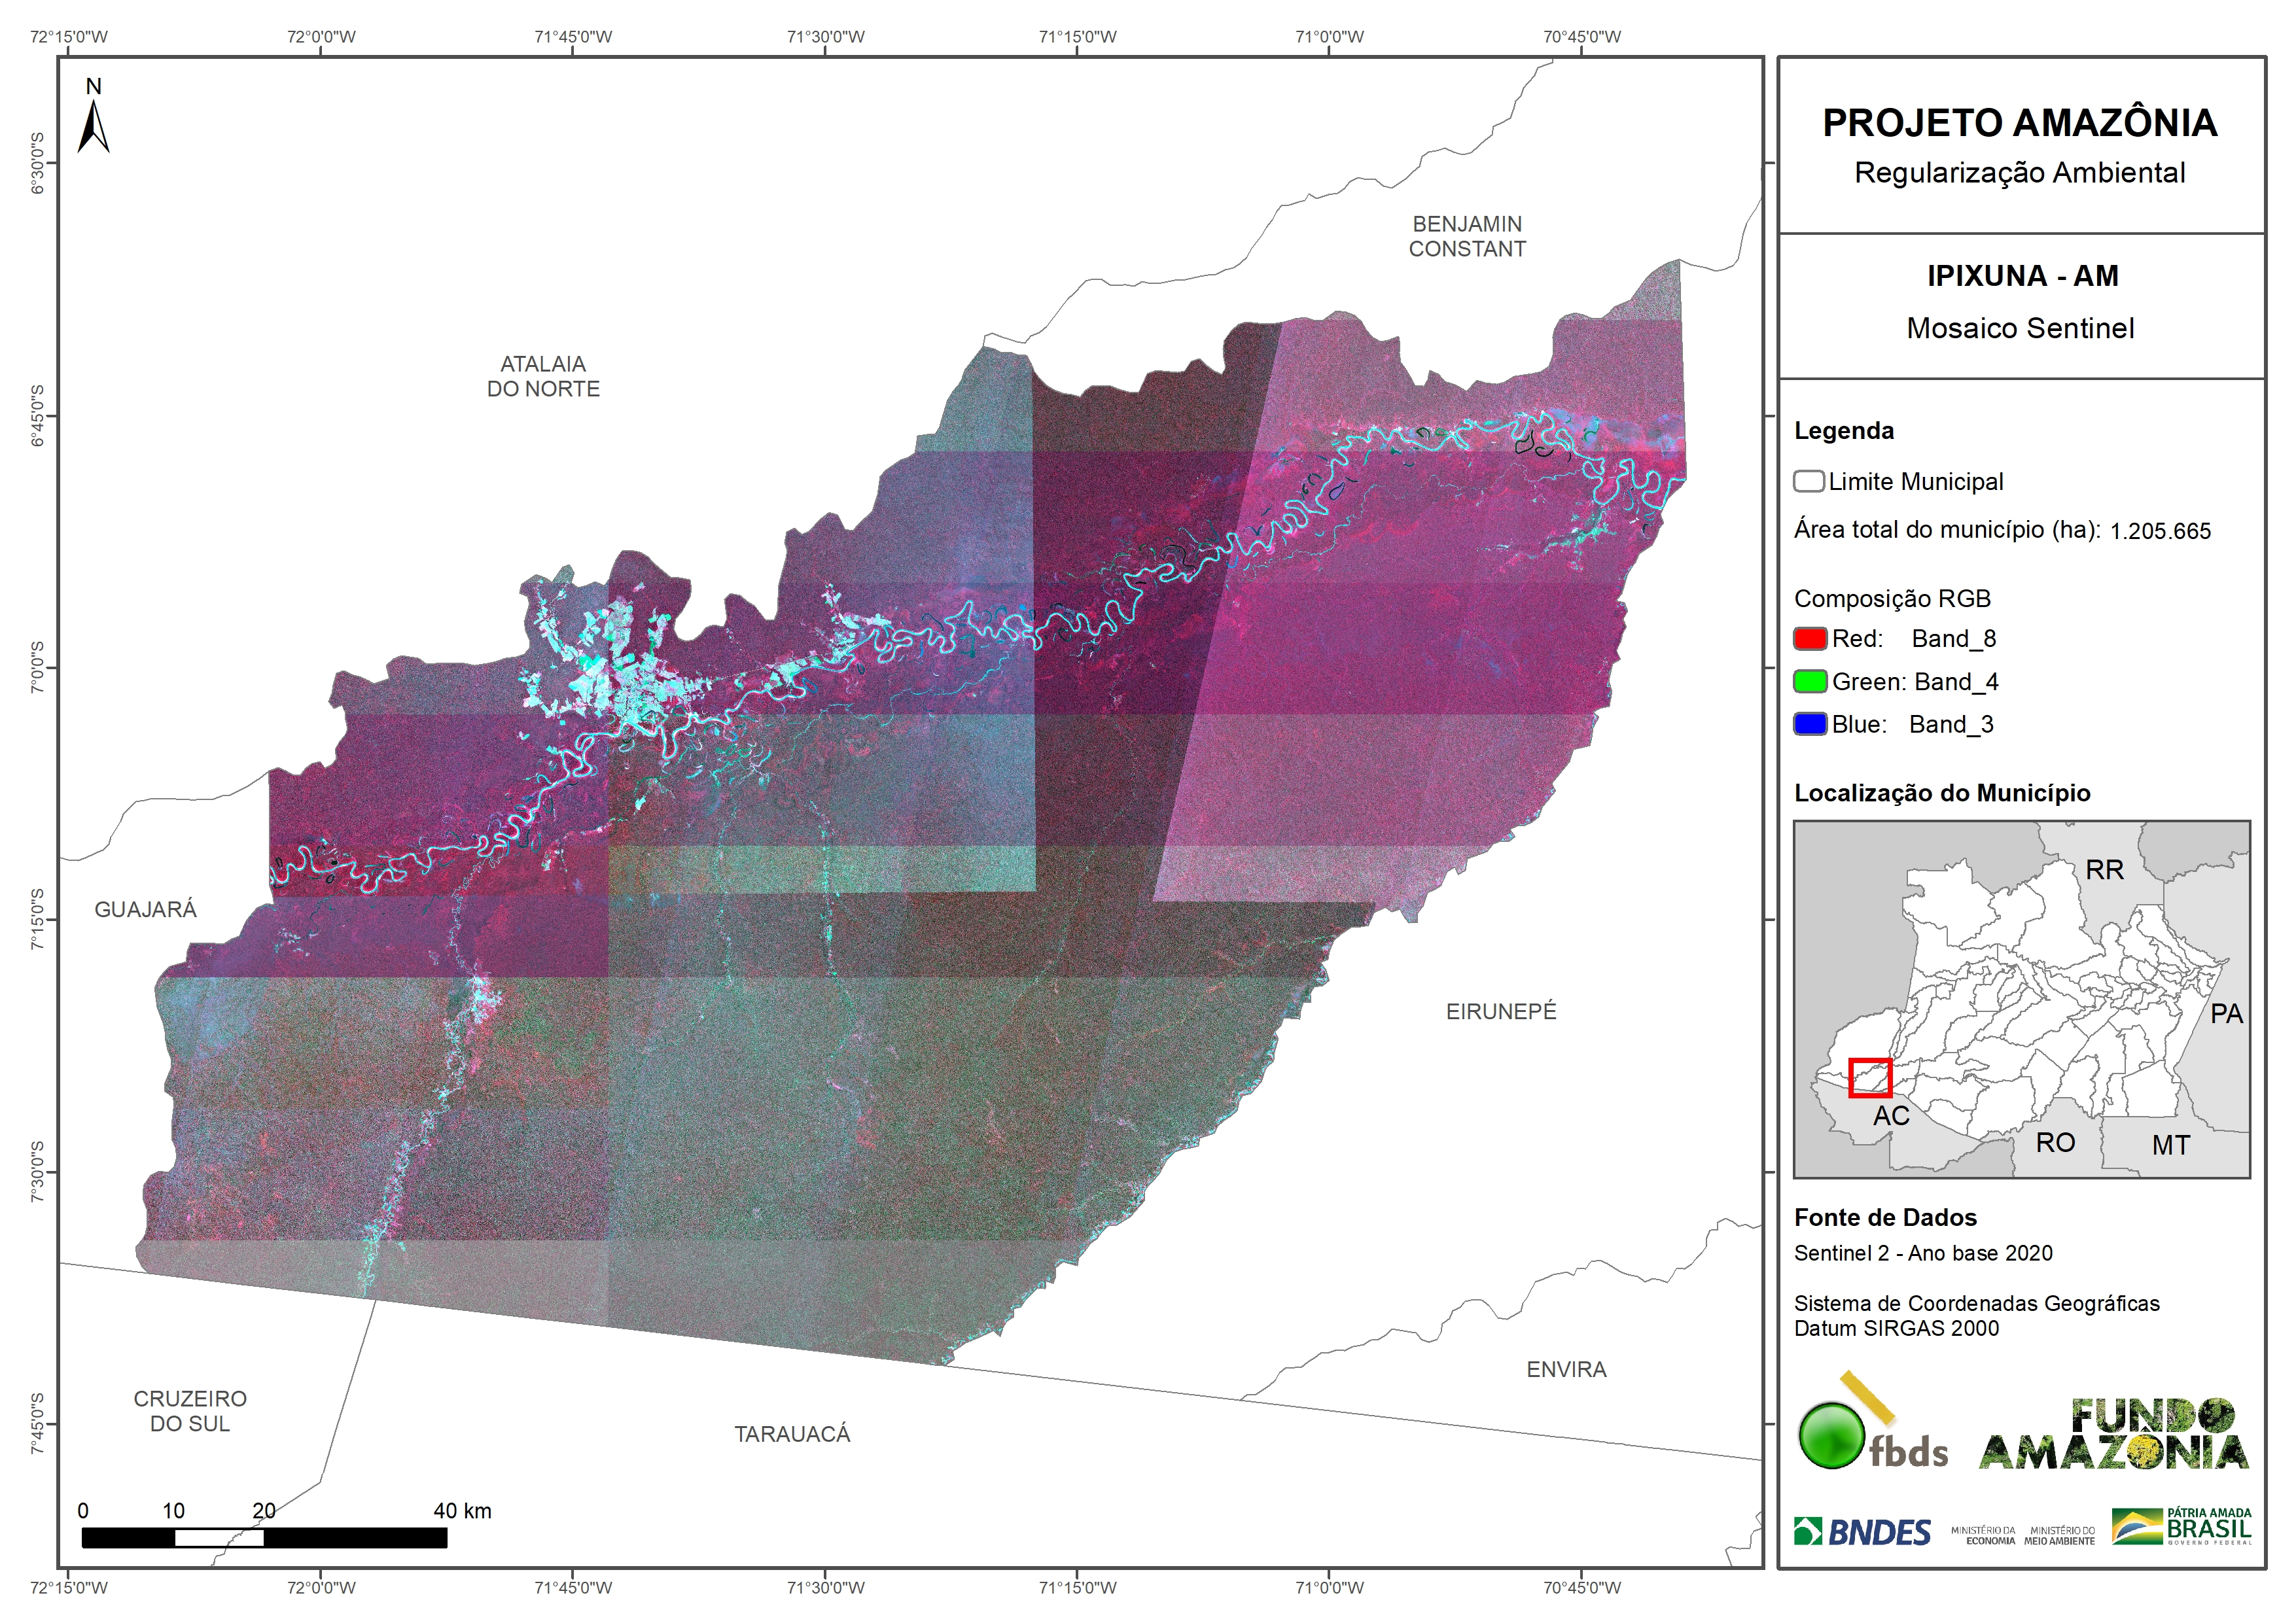
Task: Click the red Band_8 color swatch
Action: tap(1810, 639)
